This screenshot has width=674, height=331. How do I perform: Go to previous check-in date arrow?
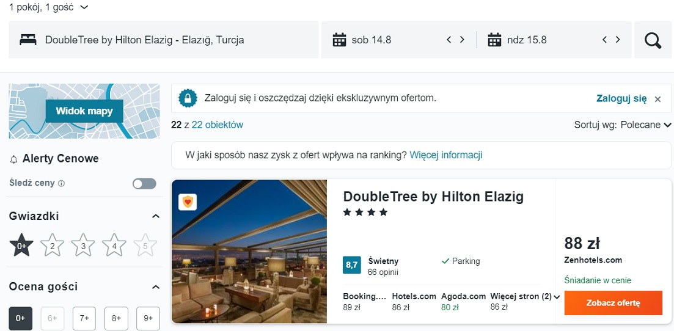449,40
